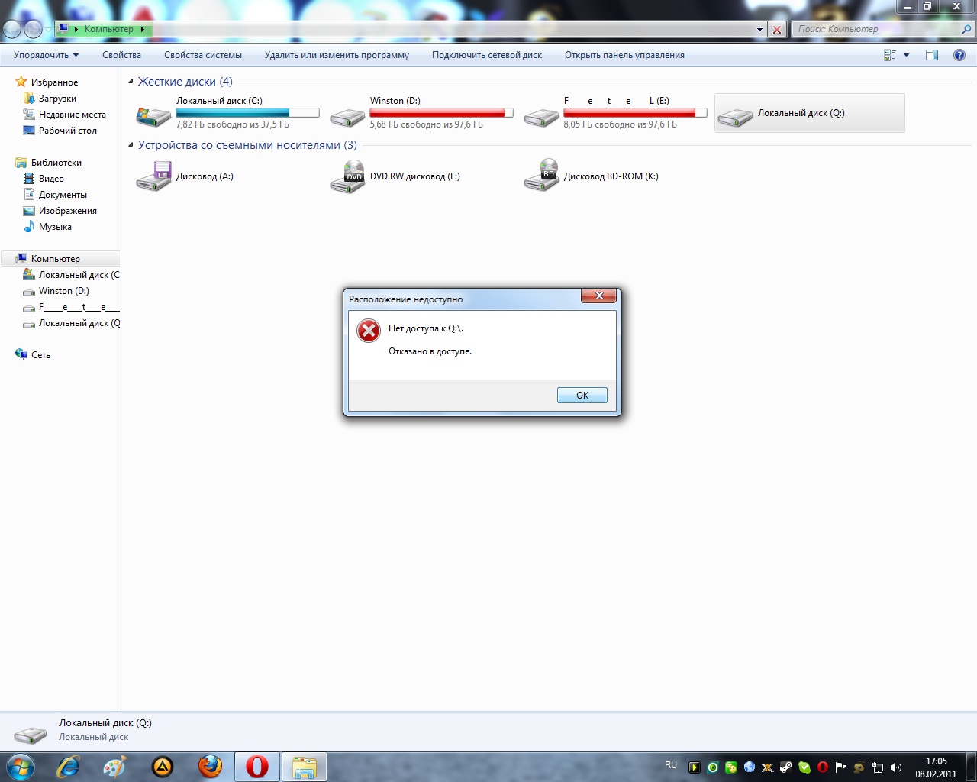Click the Explorer taskbar button
977x782 pixels.
305,767
